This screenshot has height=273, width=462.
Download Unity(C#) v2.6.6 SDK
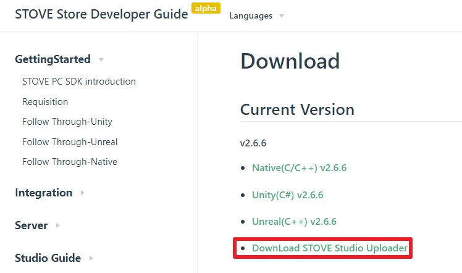pos(288,195)
